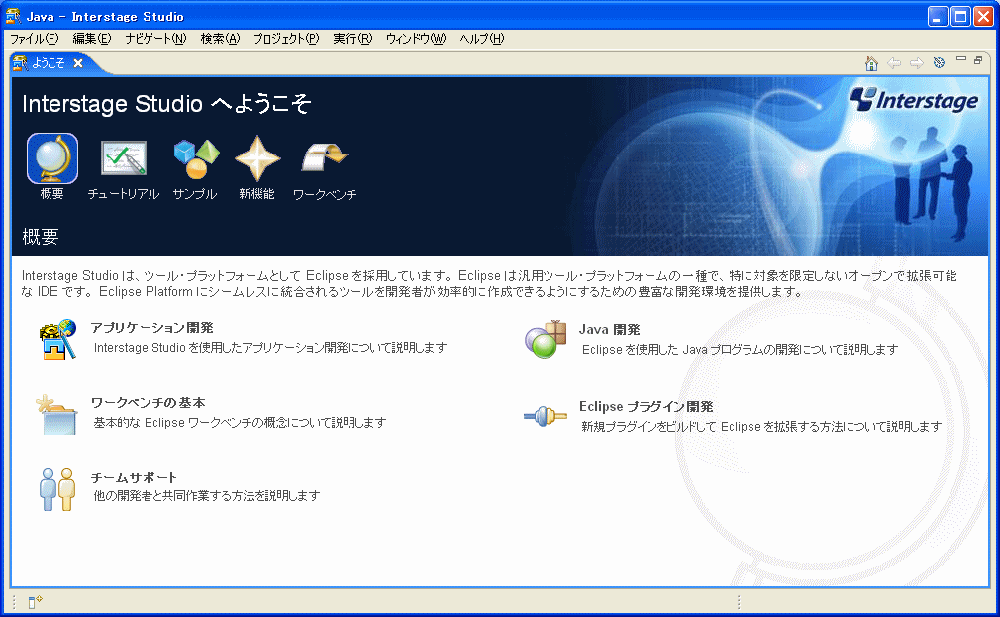Open the サンプル samples icon
The image size is (1000, 617).
click(x=196, y=158)
